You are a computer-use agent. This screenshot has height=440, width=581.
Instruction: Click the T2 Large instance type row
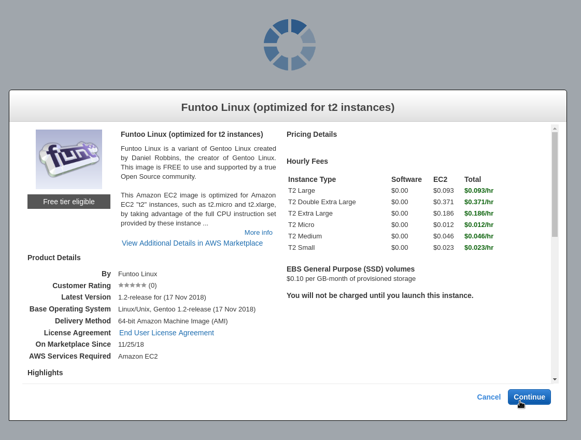pos(391,191)
